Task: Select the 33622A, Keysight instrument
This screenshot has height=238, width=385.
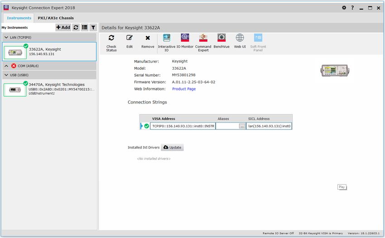Action: coord(49,52)
